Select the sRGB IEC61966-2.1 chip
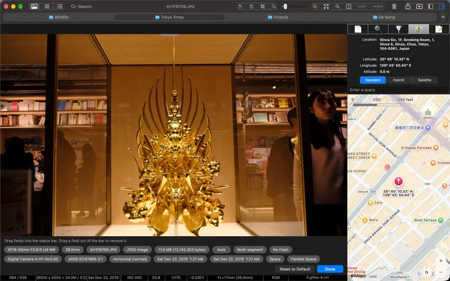450x281 pixels. click(x=85, y=259)
